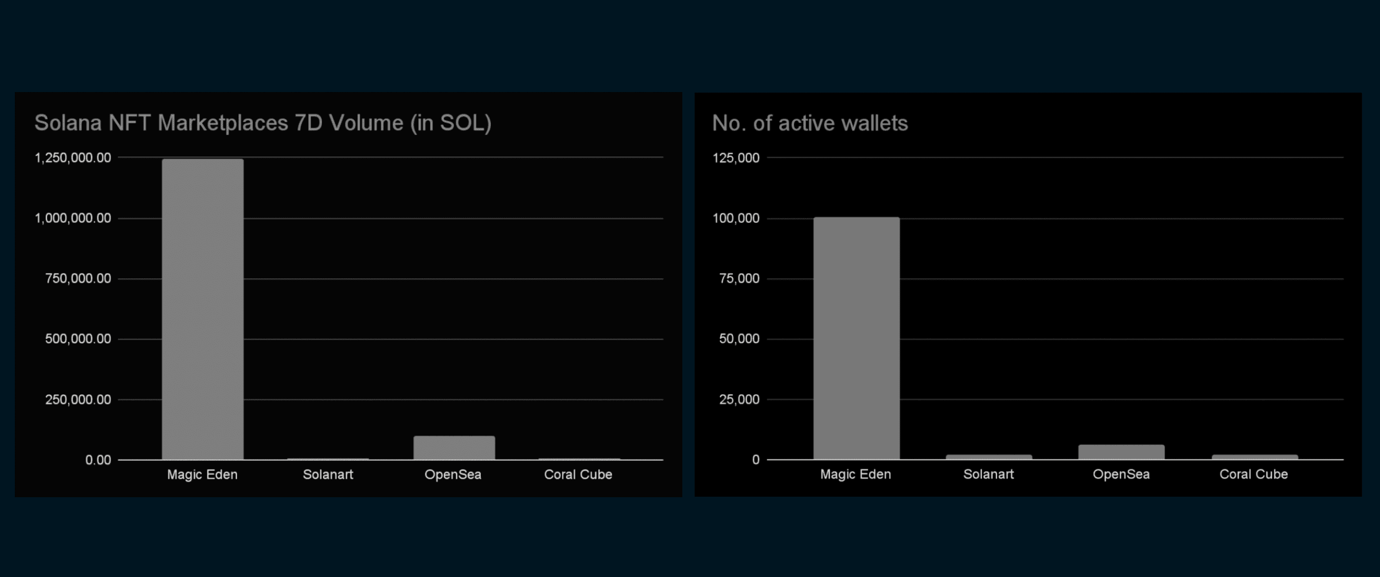Click the 250,000.00 axis label

(x=78, y=400)
